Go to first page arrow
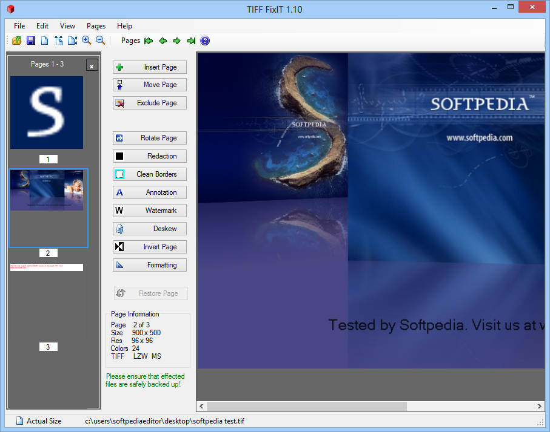The width and height of the screenshot is (550, 432). pyautogui.click(x=149, y=41)
